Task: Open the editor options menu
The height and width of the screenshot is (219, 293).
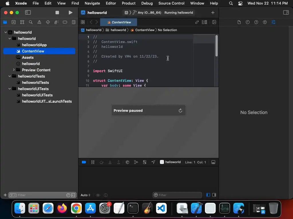Action: pyautogui.click(x=204, y=22)
